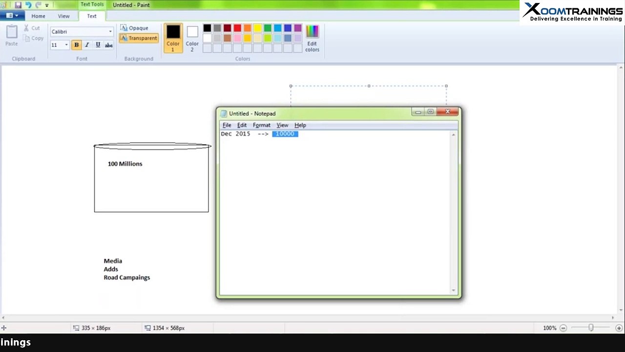Choose Transparent background option

pos(139,38)
